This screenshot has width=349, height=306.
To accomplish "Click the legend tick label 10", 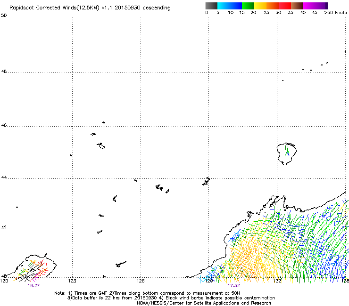I will click(231, 13).
